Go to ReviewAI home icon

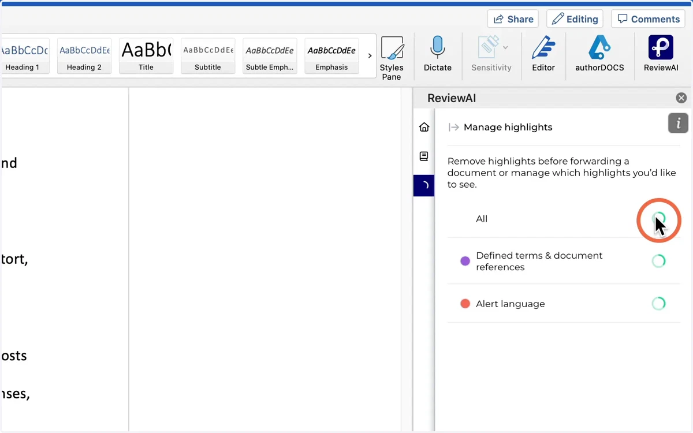tap(424, 127)
